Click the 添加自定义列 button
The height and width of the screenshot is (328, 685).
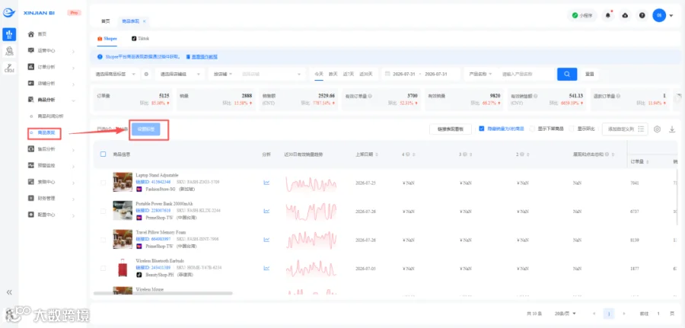[625, 129]
